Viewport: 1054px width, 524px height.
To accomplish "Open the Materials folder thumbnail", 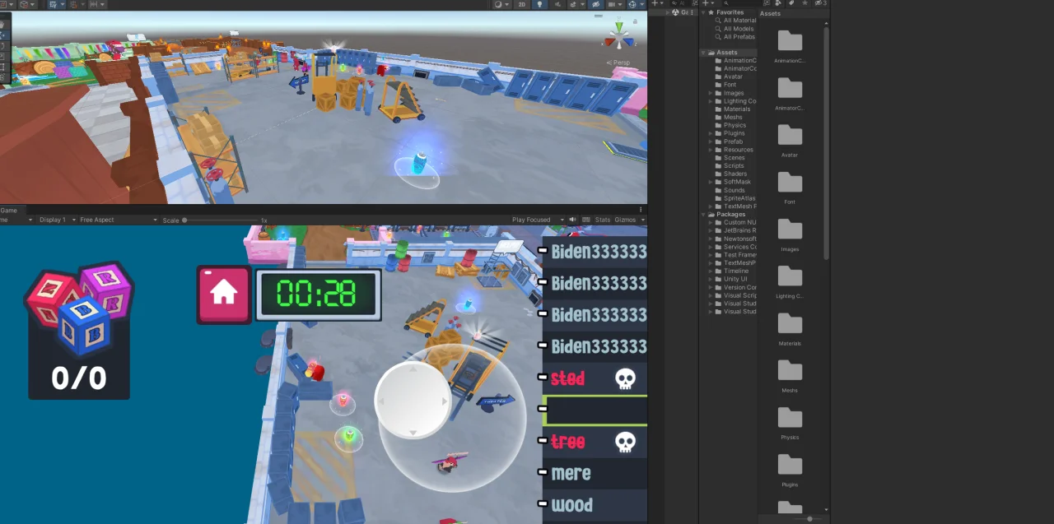I will tap(790, 325).
